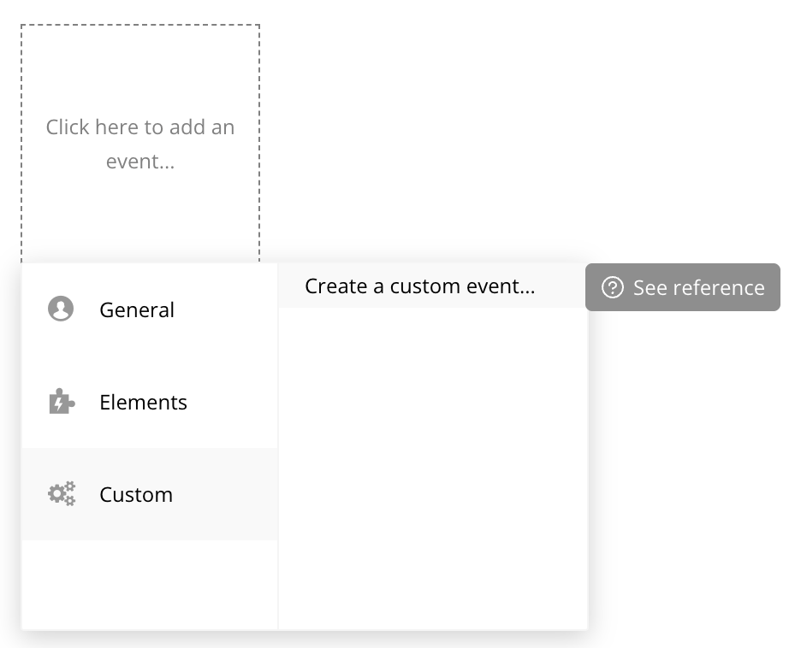Screen dimensions: 801x648
Task: Click the Custom gears icon
Action: pos(62,493)
